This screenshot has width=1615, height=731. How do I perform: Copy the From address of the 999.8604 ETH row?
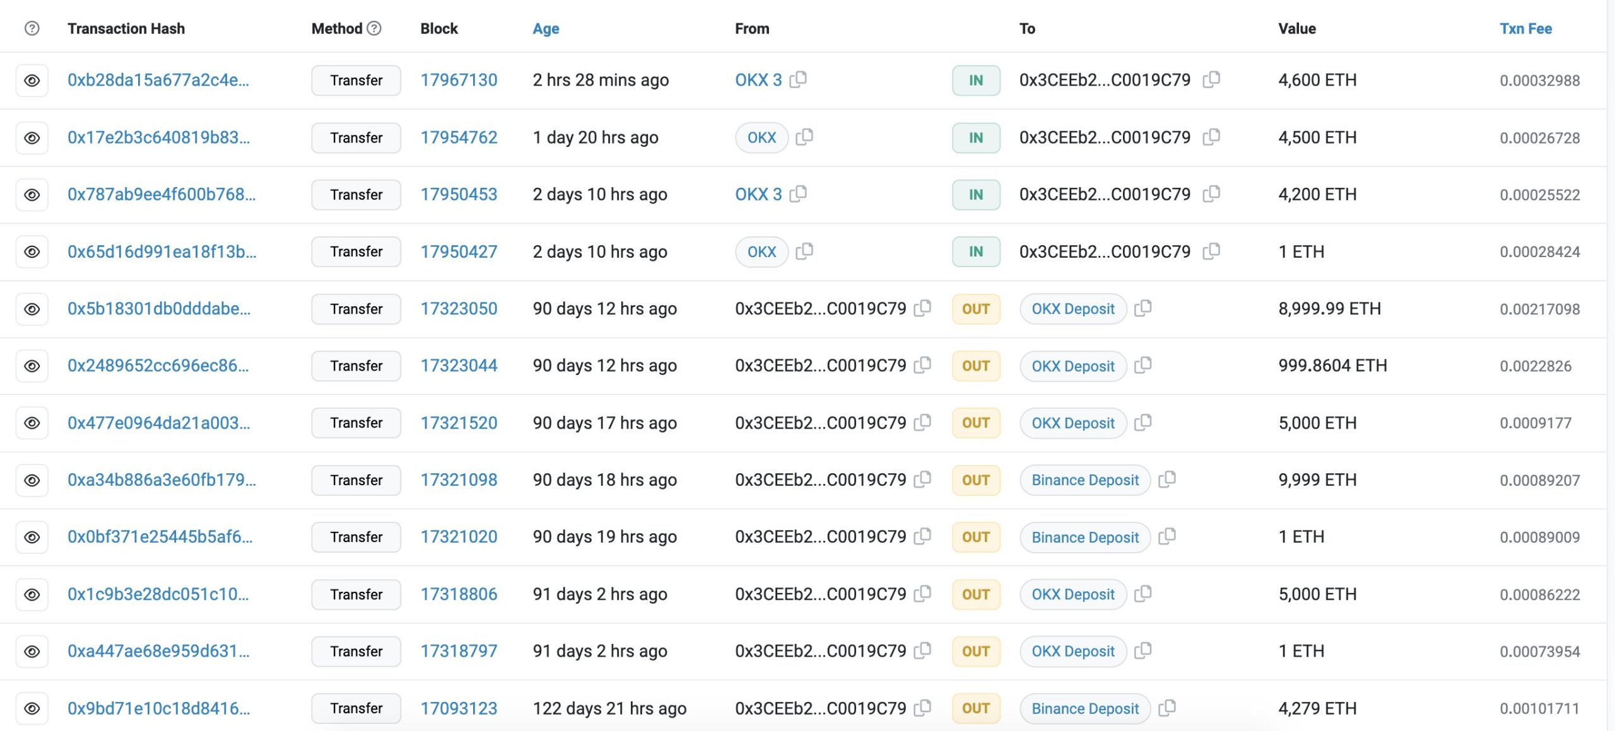tap(922, 365)
